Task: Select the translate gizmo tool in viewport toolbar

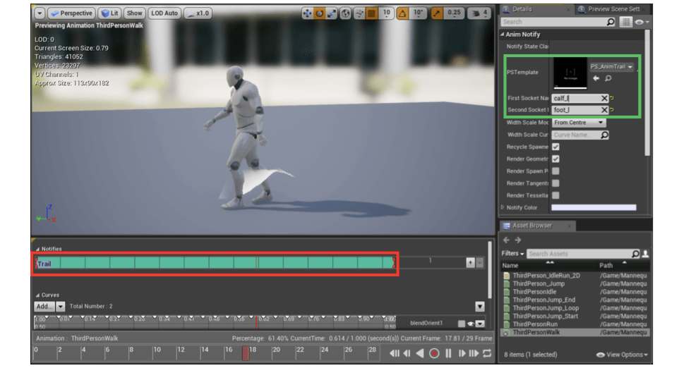Action: coord(307,13)
